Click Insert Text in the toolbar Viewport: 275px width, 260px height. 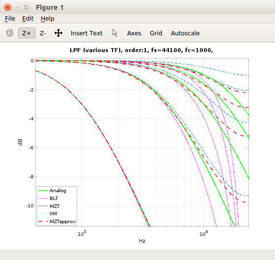click(86, 33)
